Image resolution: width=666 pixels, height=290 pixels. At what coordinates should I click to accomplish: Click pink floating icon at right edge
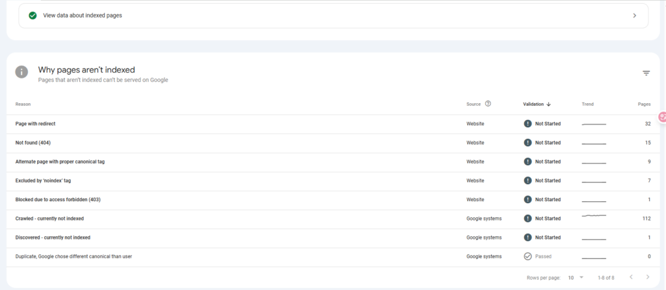coord(662,117)
